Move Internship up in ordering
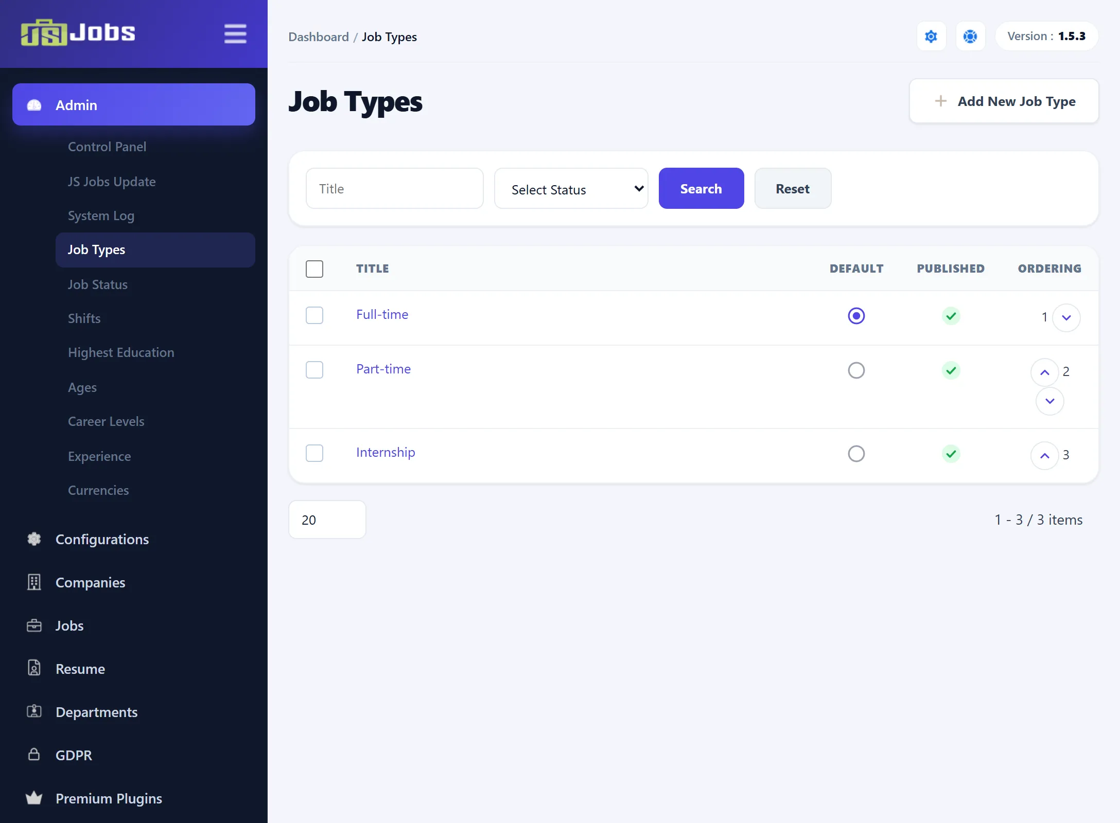Screen dimensions: 1120x823 tap(1045, 456)
